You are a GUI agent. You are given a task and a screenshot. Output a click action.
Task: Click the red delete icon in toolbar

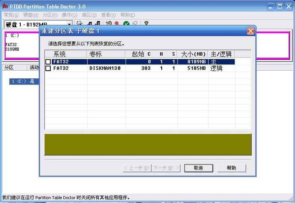pos(117,23)
